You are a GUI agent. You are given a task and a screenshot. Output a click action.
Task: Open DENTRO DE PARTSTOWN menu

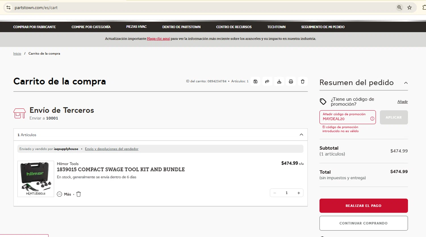point(181,27)
